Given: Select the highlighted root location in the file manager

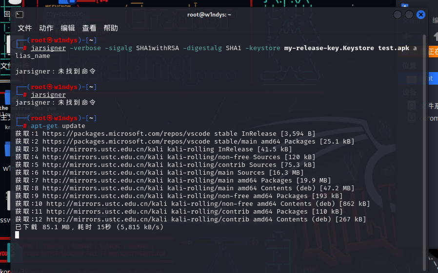Looking at the screenshot, I should coord(432,78).
